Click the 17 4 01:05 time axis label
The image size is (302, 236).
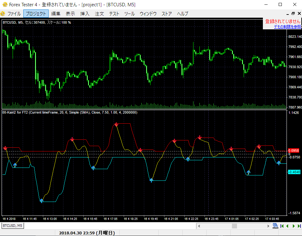[x=232, y=219]
